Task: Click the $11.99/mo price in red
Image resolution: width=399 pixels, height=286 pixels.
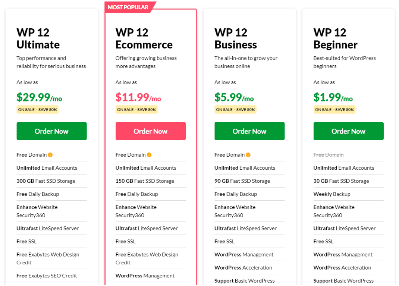Action: coord(138,97)
